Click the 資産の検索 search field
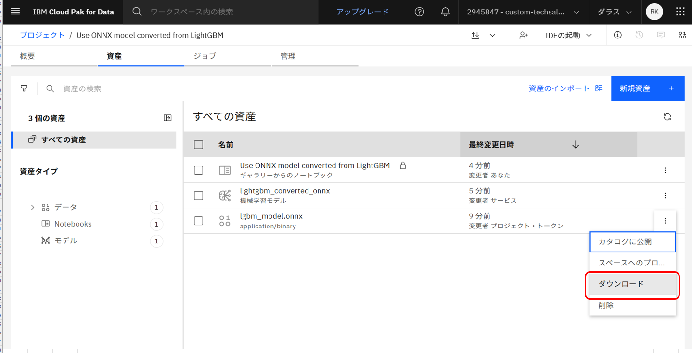The width and height of the screenshot is (692, 353). pyautogui.click(x=96, y=88)
